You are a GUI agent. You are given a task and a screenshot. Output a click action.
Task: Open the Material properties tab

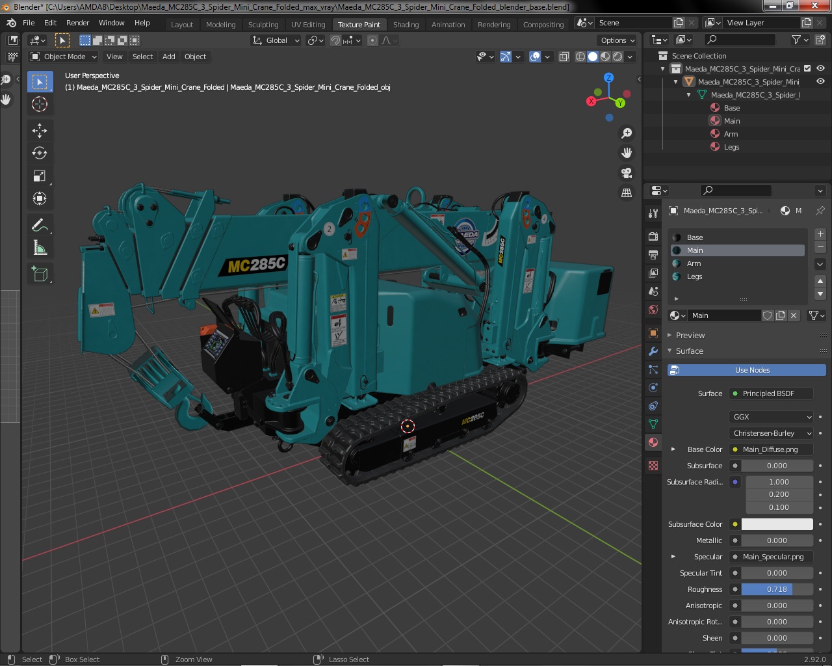click(653, 442)
